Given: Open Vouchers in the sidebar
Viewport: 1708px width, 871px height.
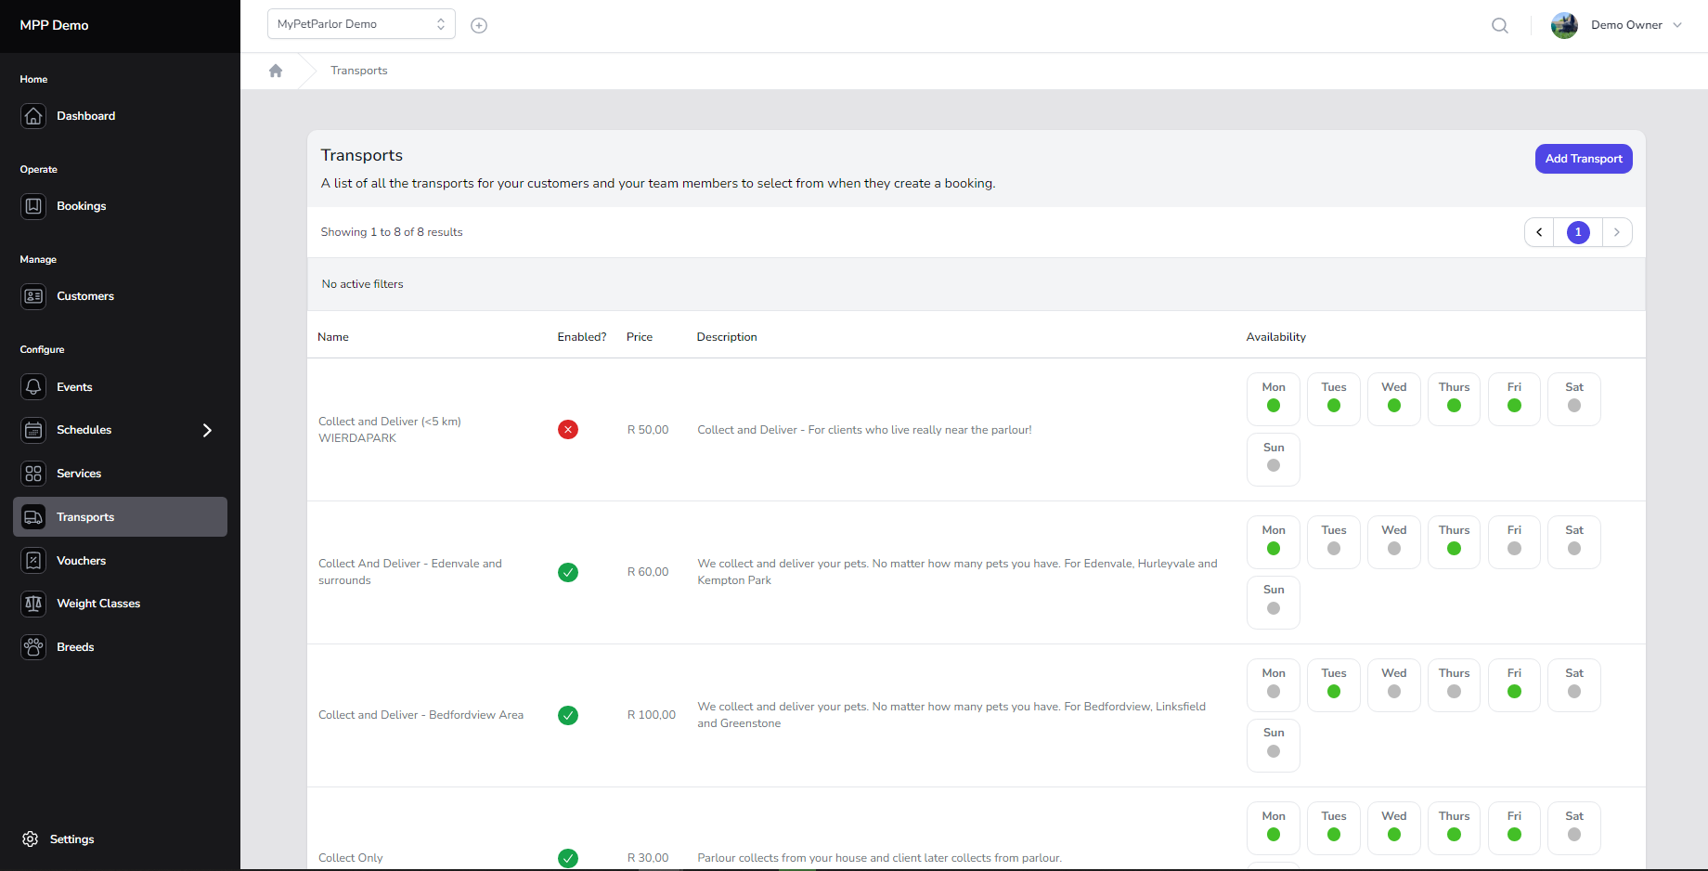Looking at the screenshot, I should tap(121, 561).
